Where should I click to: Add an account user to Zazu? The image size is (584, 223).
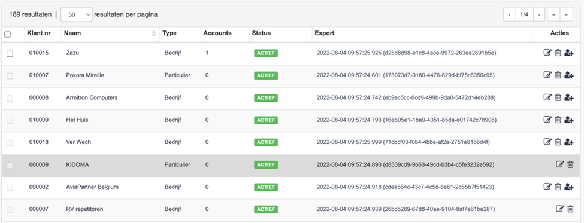(x=569, y=53)
